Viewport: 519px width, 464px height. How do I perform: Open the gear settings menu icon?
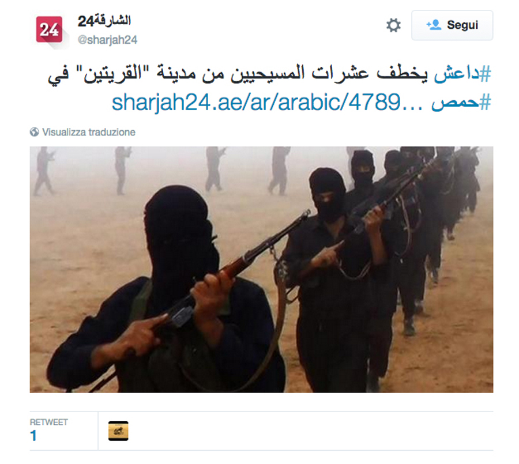tap(393, 25)
